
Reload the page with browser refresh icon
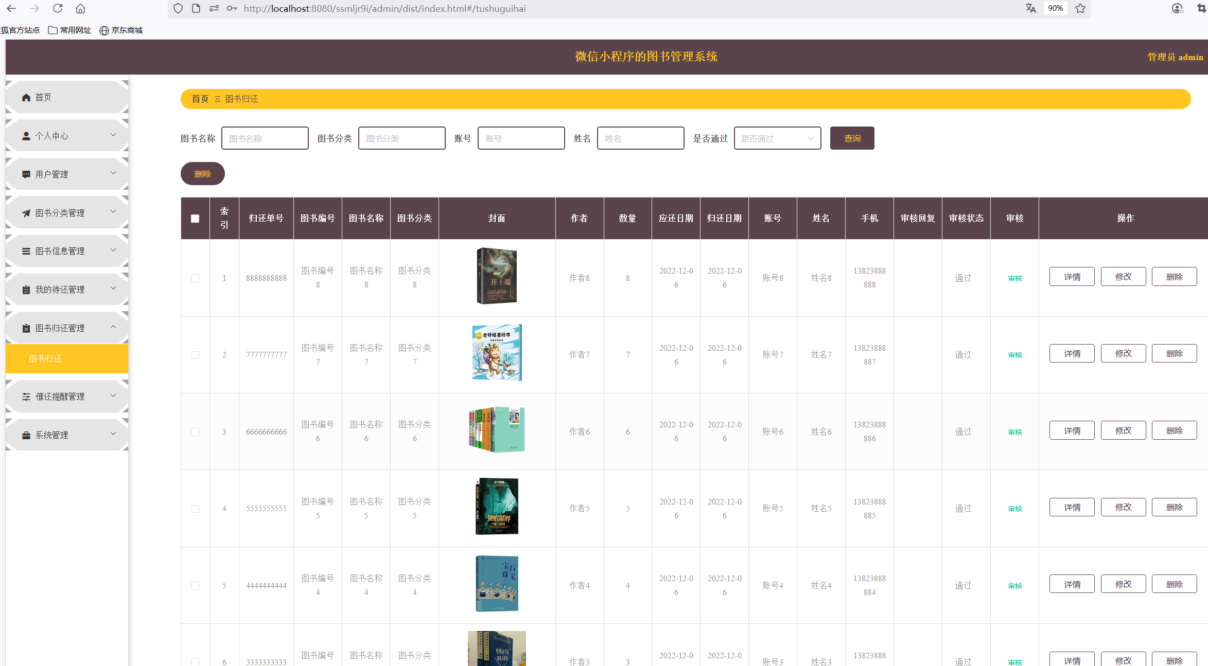pyautogui.click(x=58, y=9)
